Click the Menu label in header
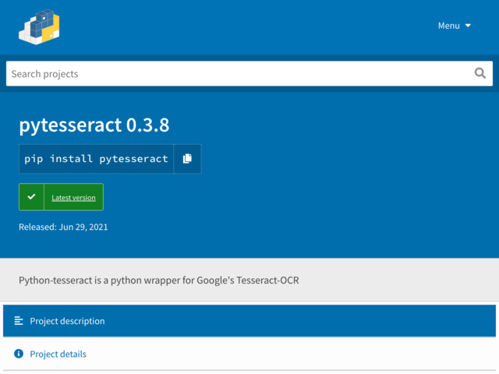Viewport: 499px width, 374px height. coord(449,26)
